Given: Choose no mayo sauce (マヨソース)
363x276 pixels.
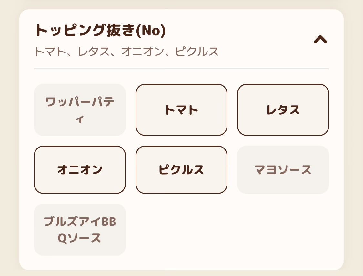Looking at the screenshot, I should (283, 170).
